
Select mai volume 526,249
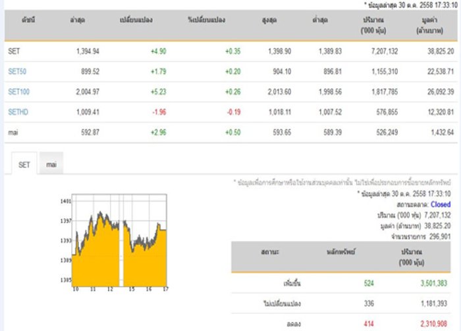coord(387,132)
